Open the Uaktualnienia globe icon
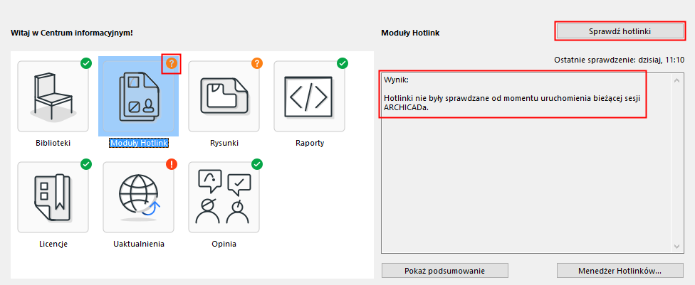Viewport: 695px width, 285px height. point(138,197)
